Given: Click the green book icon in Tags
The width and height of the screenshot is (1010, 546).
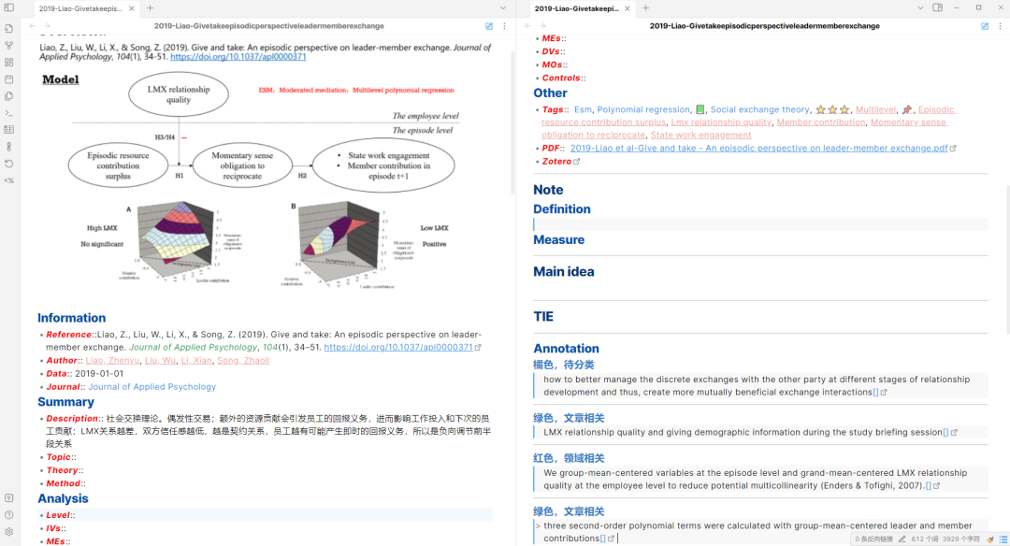Looking at the screenshot, I should click(700, 109).
